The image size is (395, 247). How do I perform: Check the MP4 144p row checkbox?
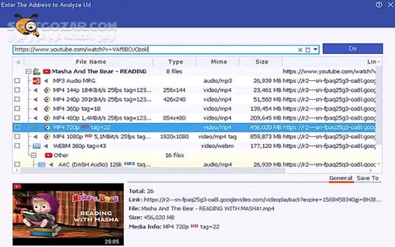tap(17, 90)
